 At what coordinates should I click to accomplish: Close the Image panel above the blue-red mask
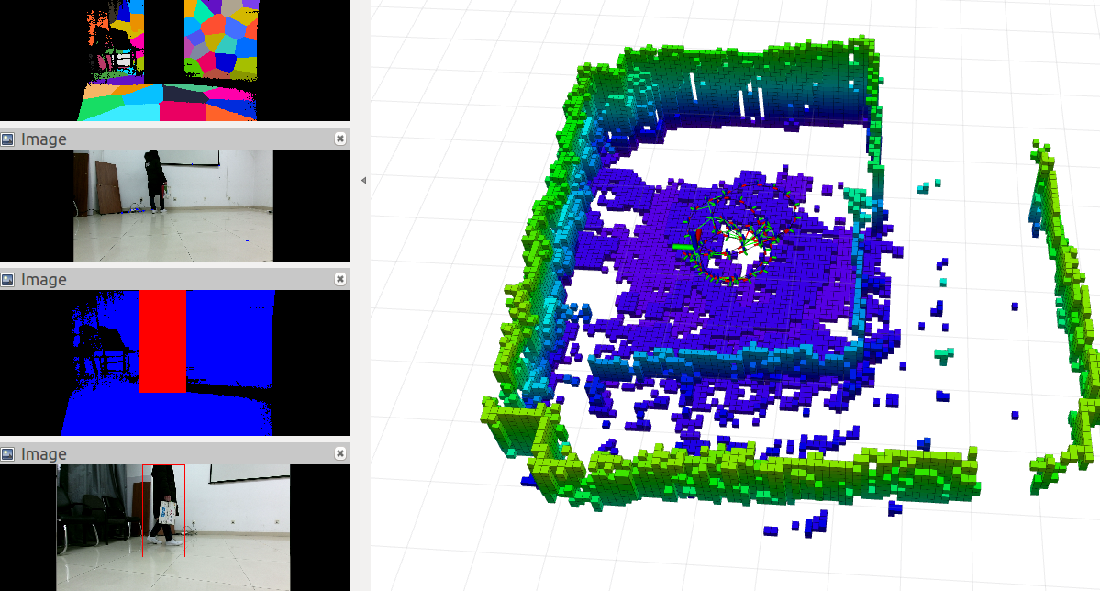coord(340,279)
